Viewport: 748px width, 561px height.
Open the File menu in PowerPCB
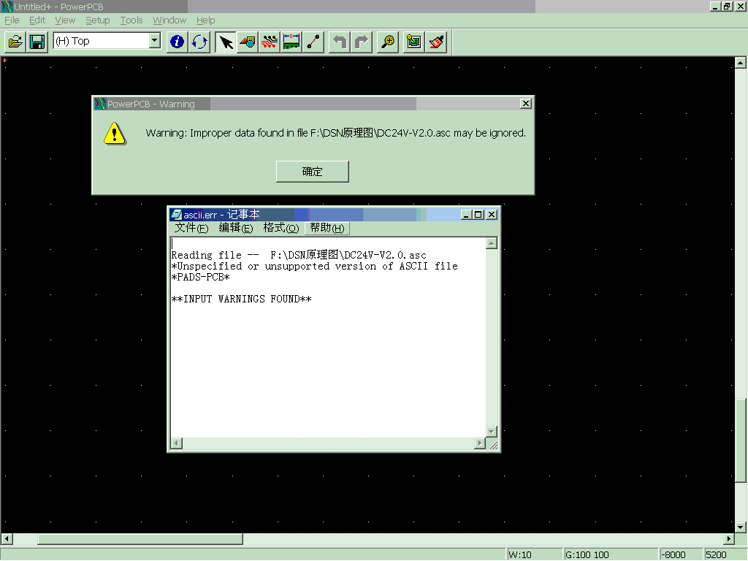pyautogui.click(x=12, y=20)
